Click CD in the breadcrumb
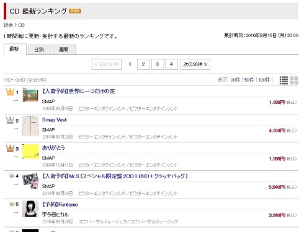 pyautogui.click(x=21, y=25)
